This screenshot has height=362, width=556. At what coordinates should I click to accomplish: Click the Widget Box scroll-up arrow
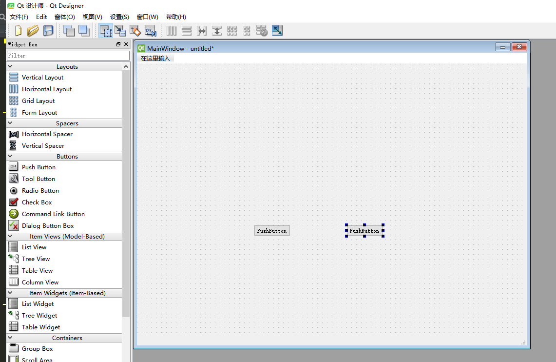[126, 66]
